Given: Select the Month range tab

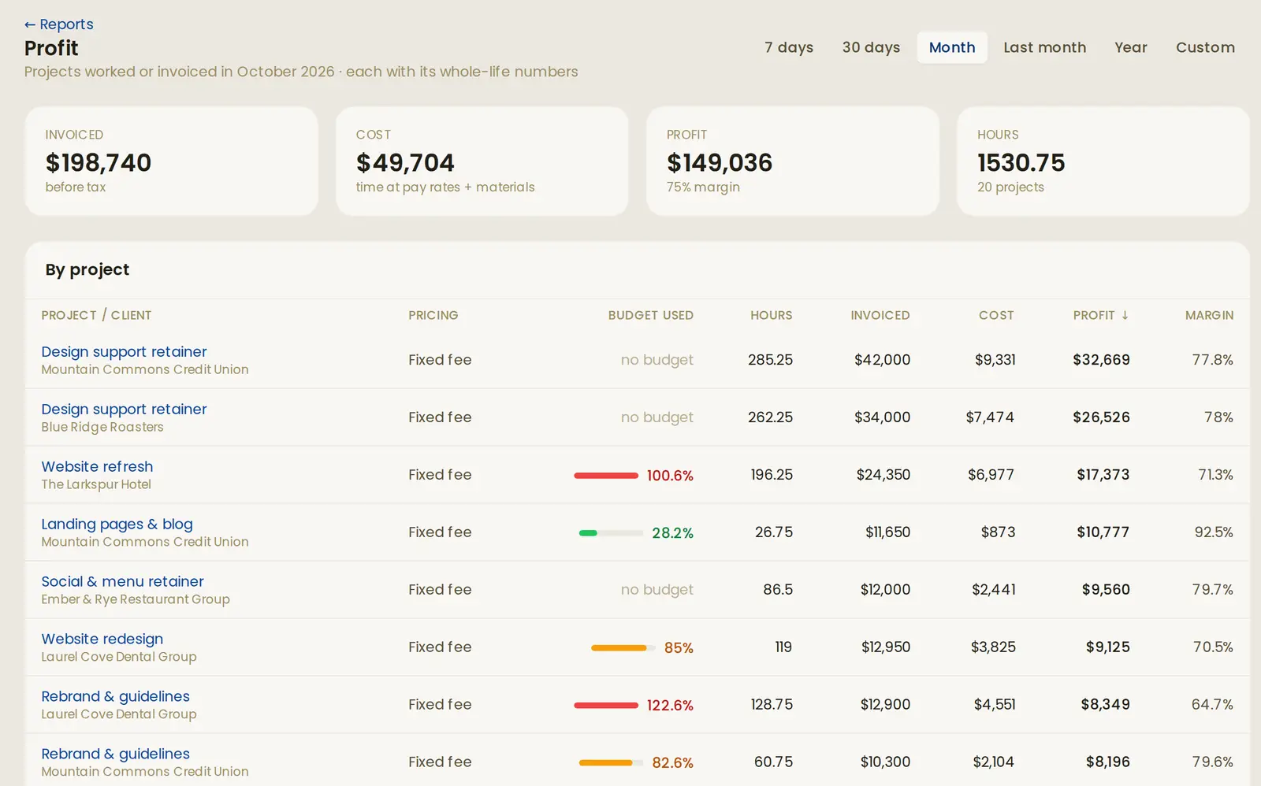Looking at the screenshot, I should (x=952, y=47).
